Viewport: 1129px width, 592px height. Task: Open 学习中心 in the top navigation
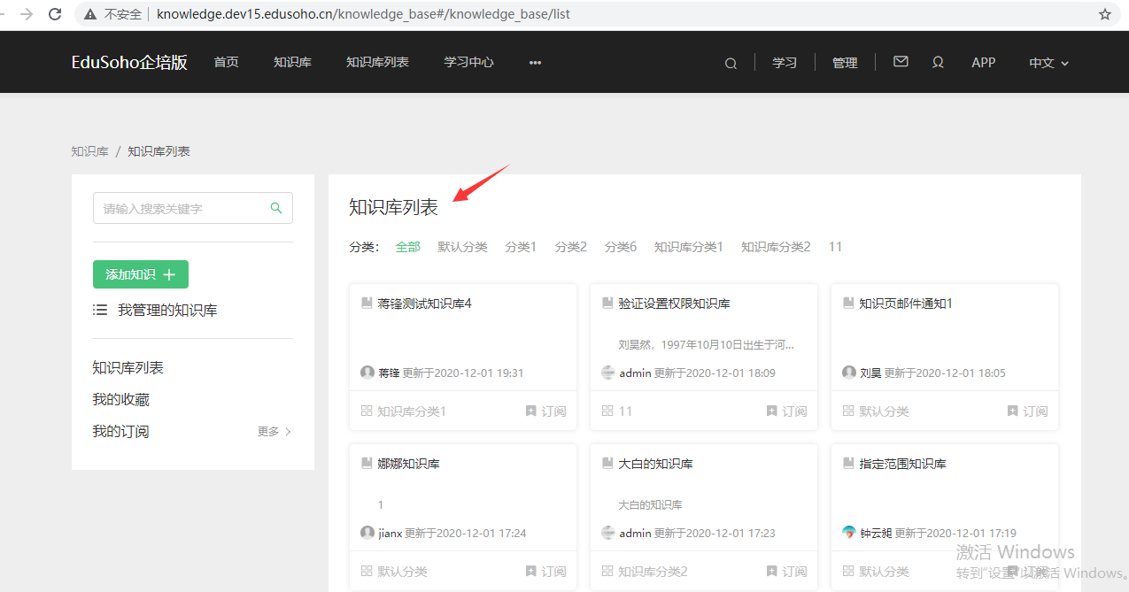point(468,62)
